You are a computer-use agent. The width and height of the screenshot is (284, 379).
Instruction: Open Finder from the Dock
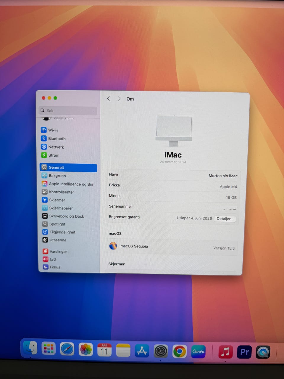(30, 348)
